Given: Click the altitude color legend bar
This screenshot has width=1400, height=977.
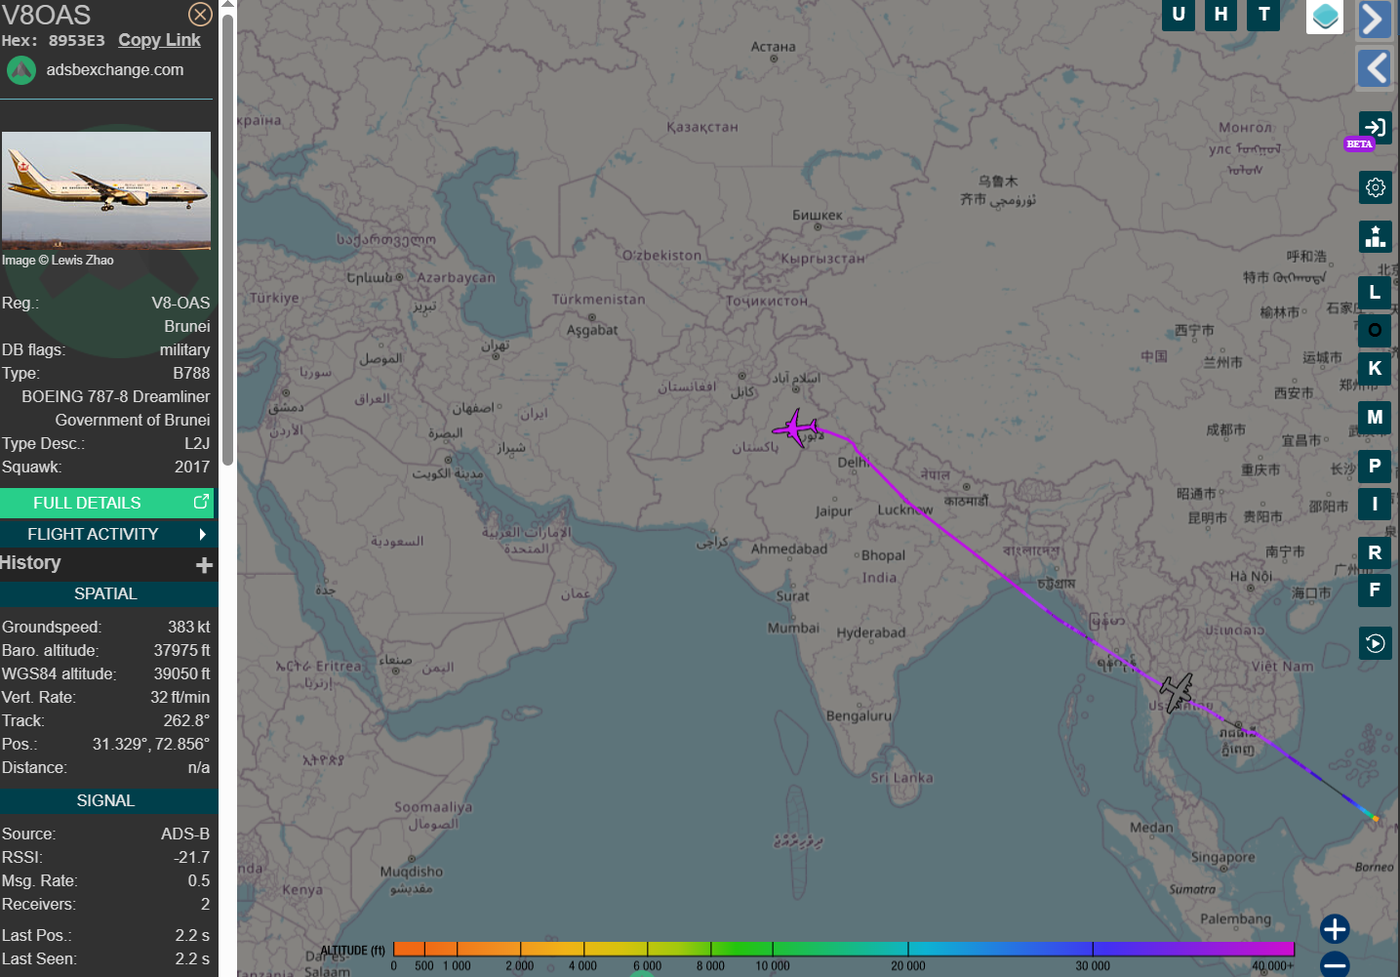Looking at the screenshot, I should (x=844, y=949).
